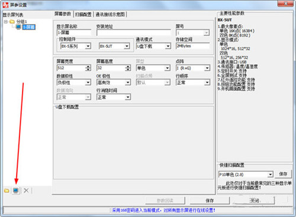Collapse the 分组1 tree node
Screen dimensions: 296x217
point(6,21)
